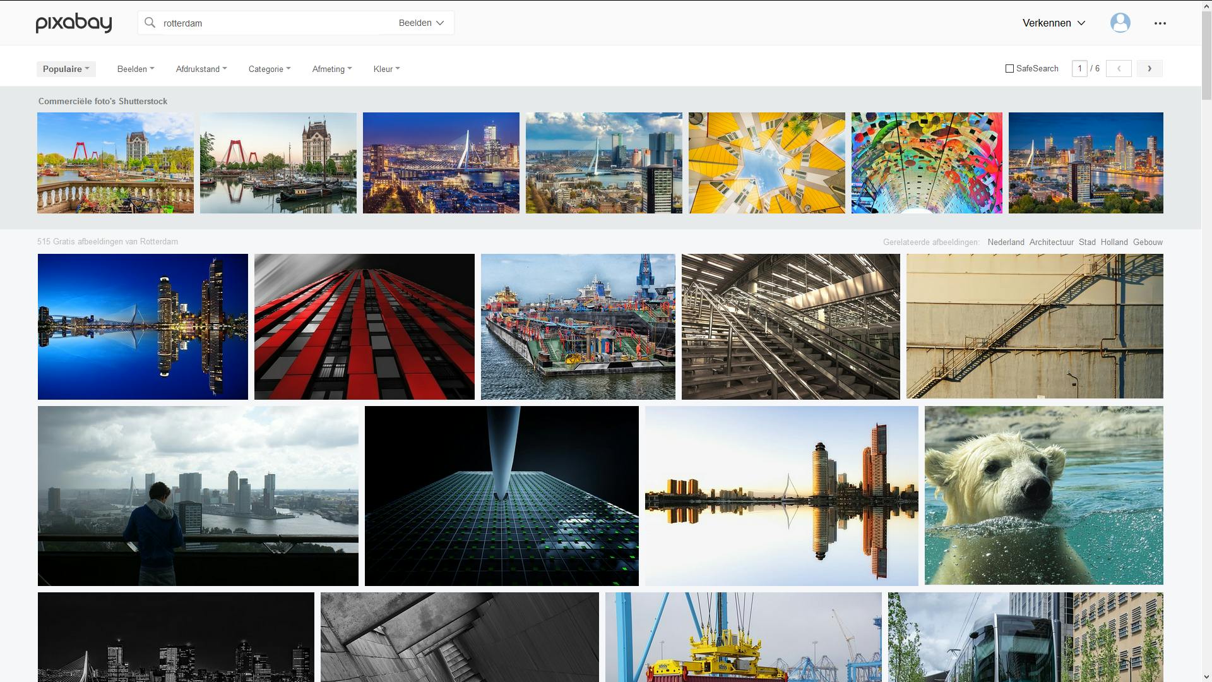Open the Afmeting filter dropdown
Image resolution: width=1212 pixels, height=682 pixels.
[331, 69]
